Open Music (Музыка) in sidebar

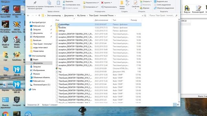click(37, 74)
